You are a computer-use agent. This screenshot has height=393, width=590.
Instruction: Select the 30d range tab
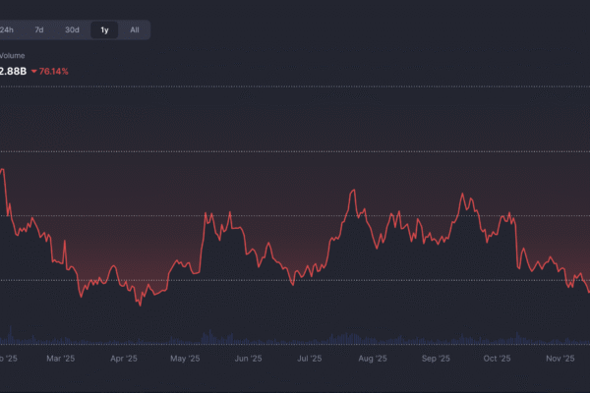tap(72, 29)
